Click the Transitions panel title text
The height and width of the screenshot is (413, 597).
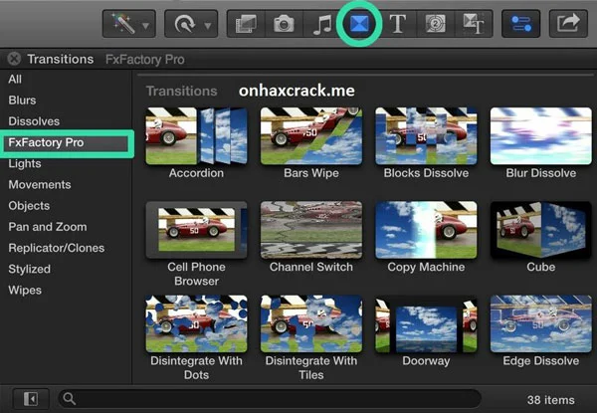pos(60,59)
